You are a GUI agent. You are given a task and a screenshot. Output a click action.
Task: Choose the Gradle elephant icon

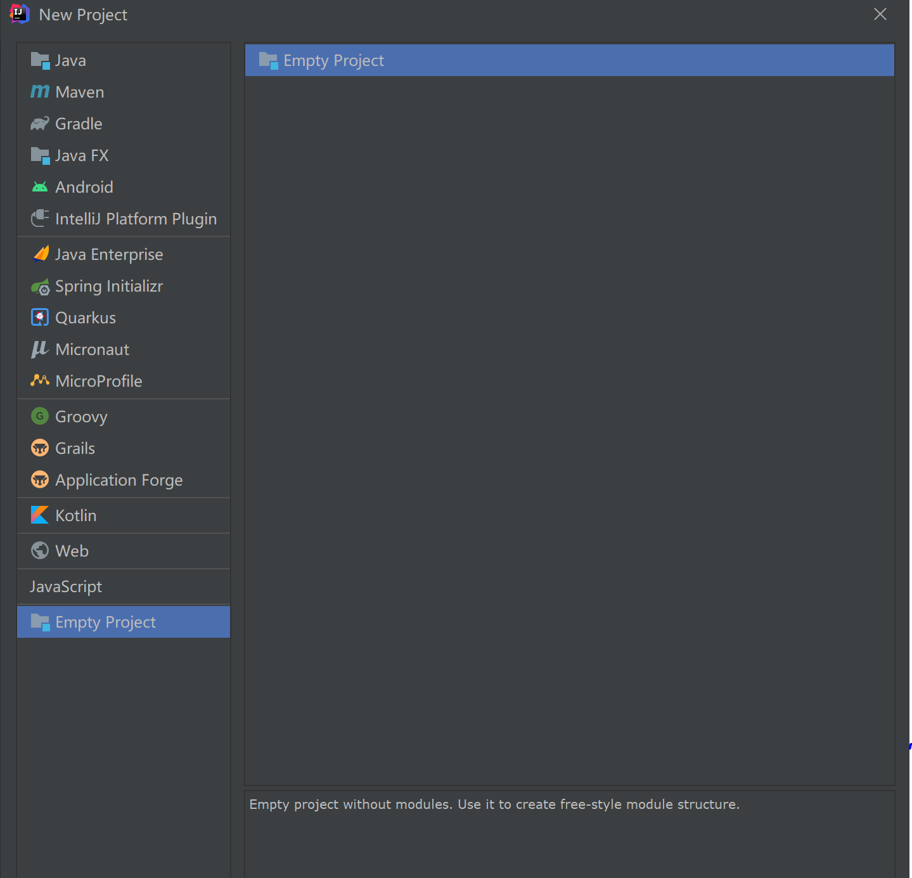click(40, 124)
